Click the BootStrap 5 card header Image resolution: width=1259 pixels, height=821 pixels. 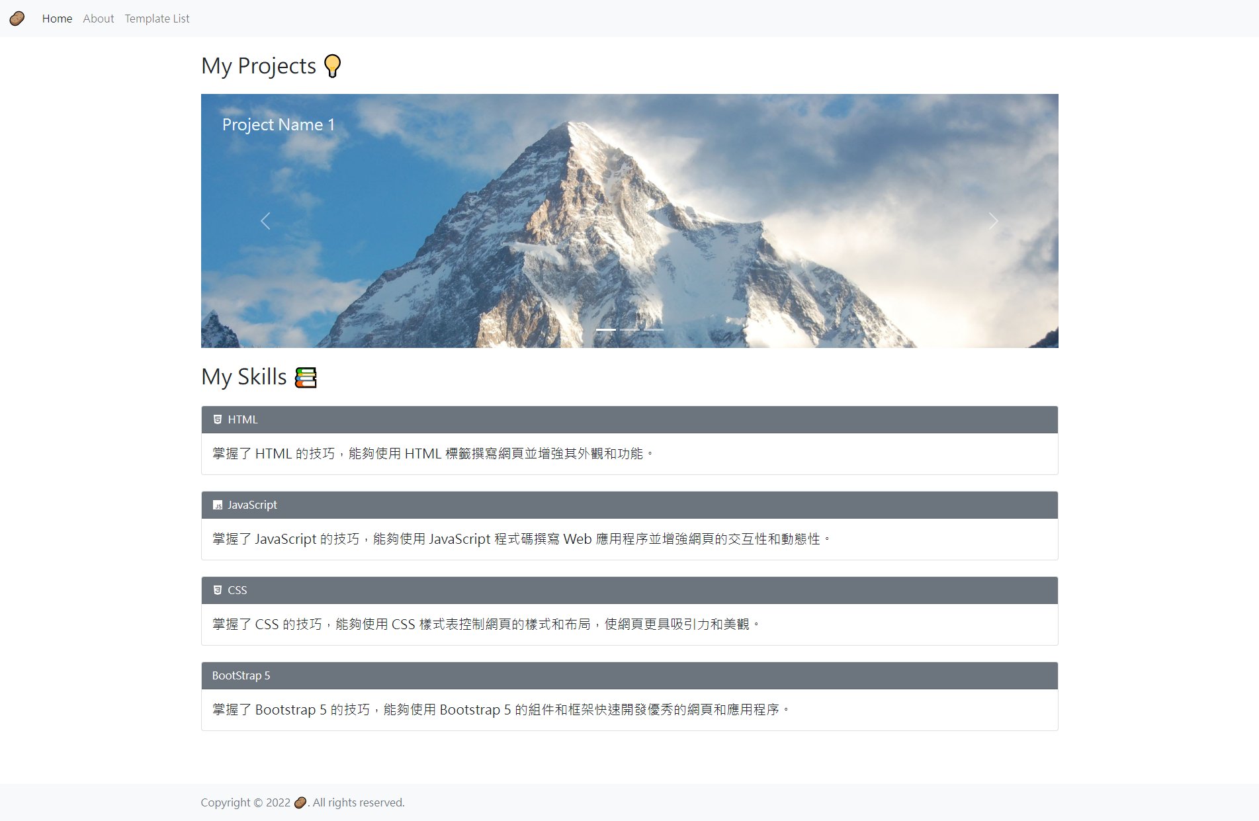click(x=629, y=675)
